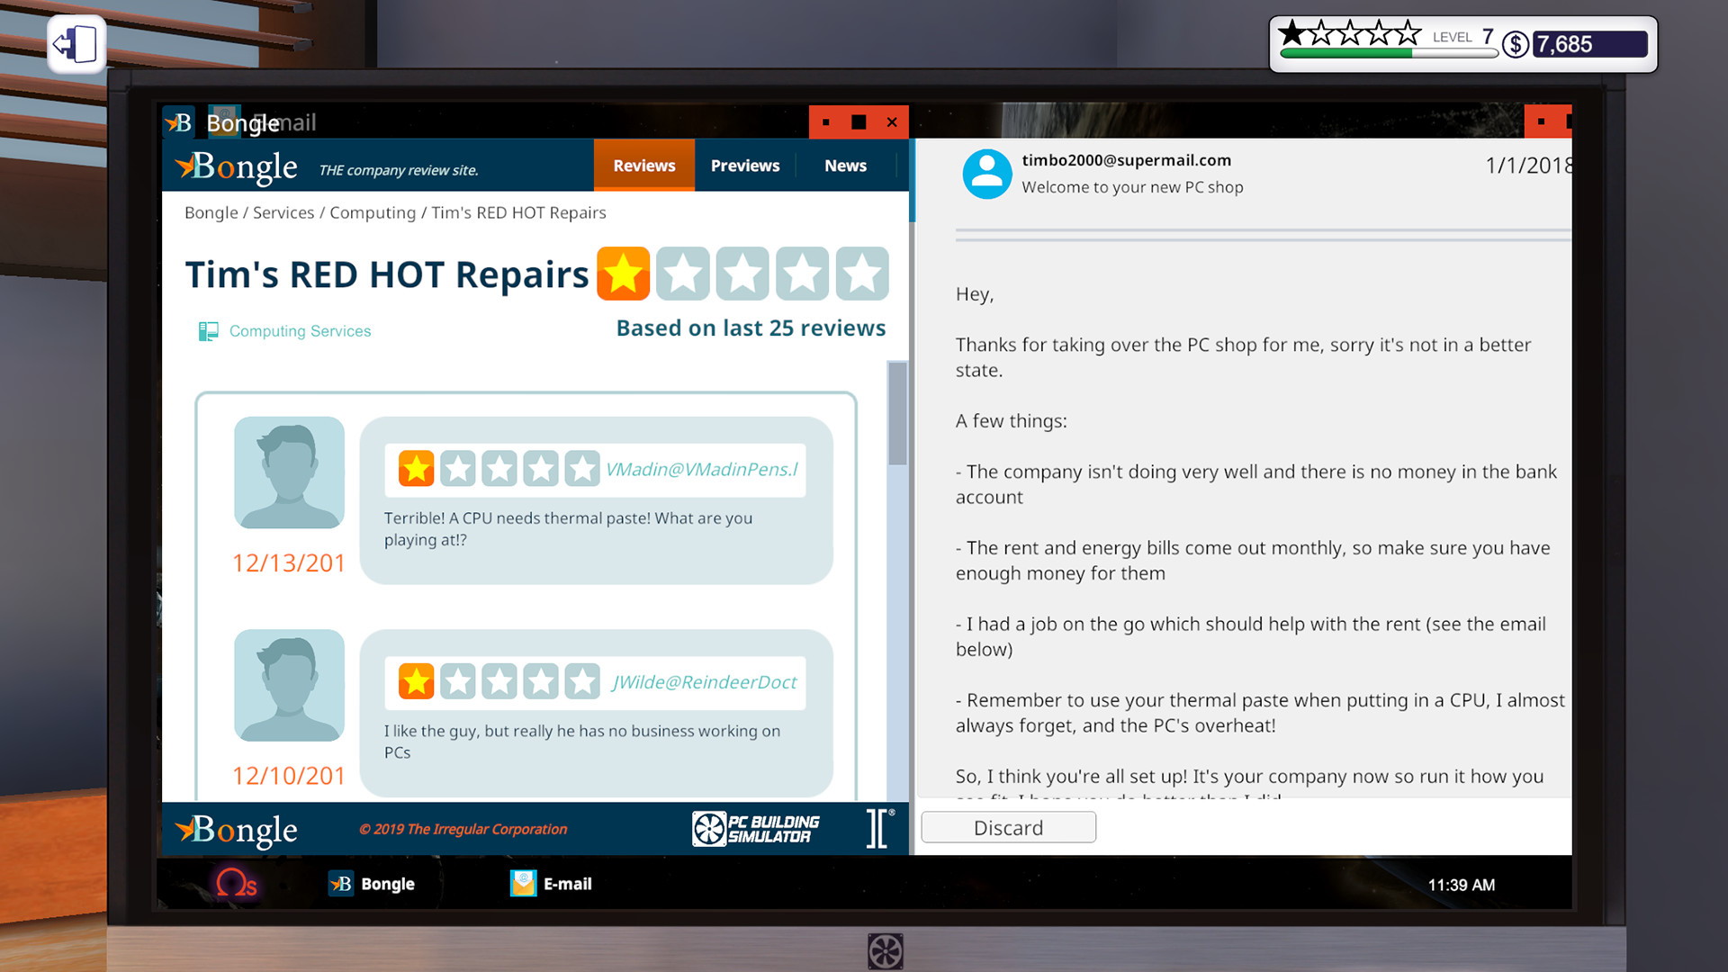Open the News tab on Bongle
The width and height of the screenshot is (1728, 972).
coord(845,165)
